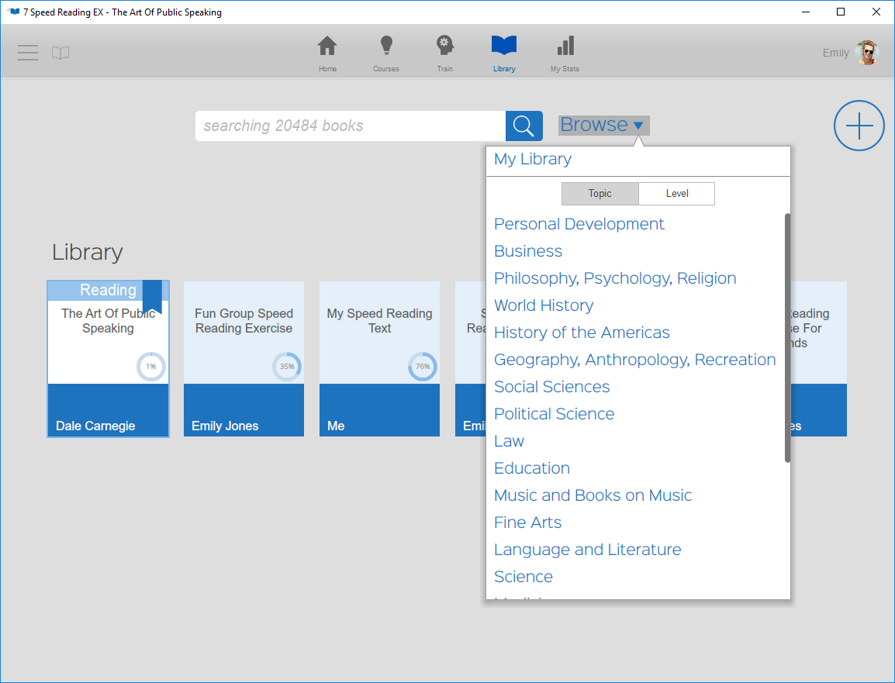Keep the Topic tab selected
895x683 pixels.
tap(600, 194)
